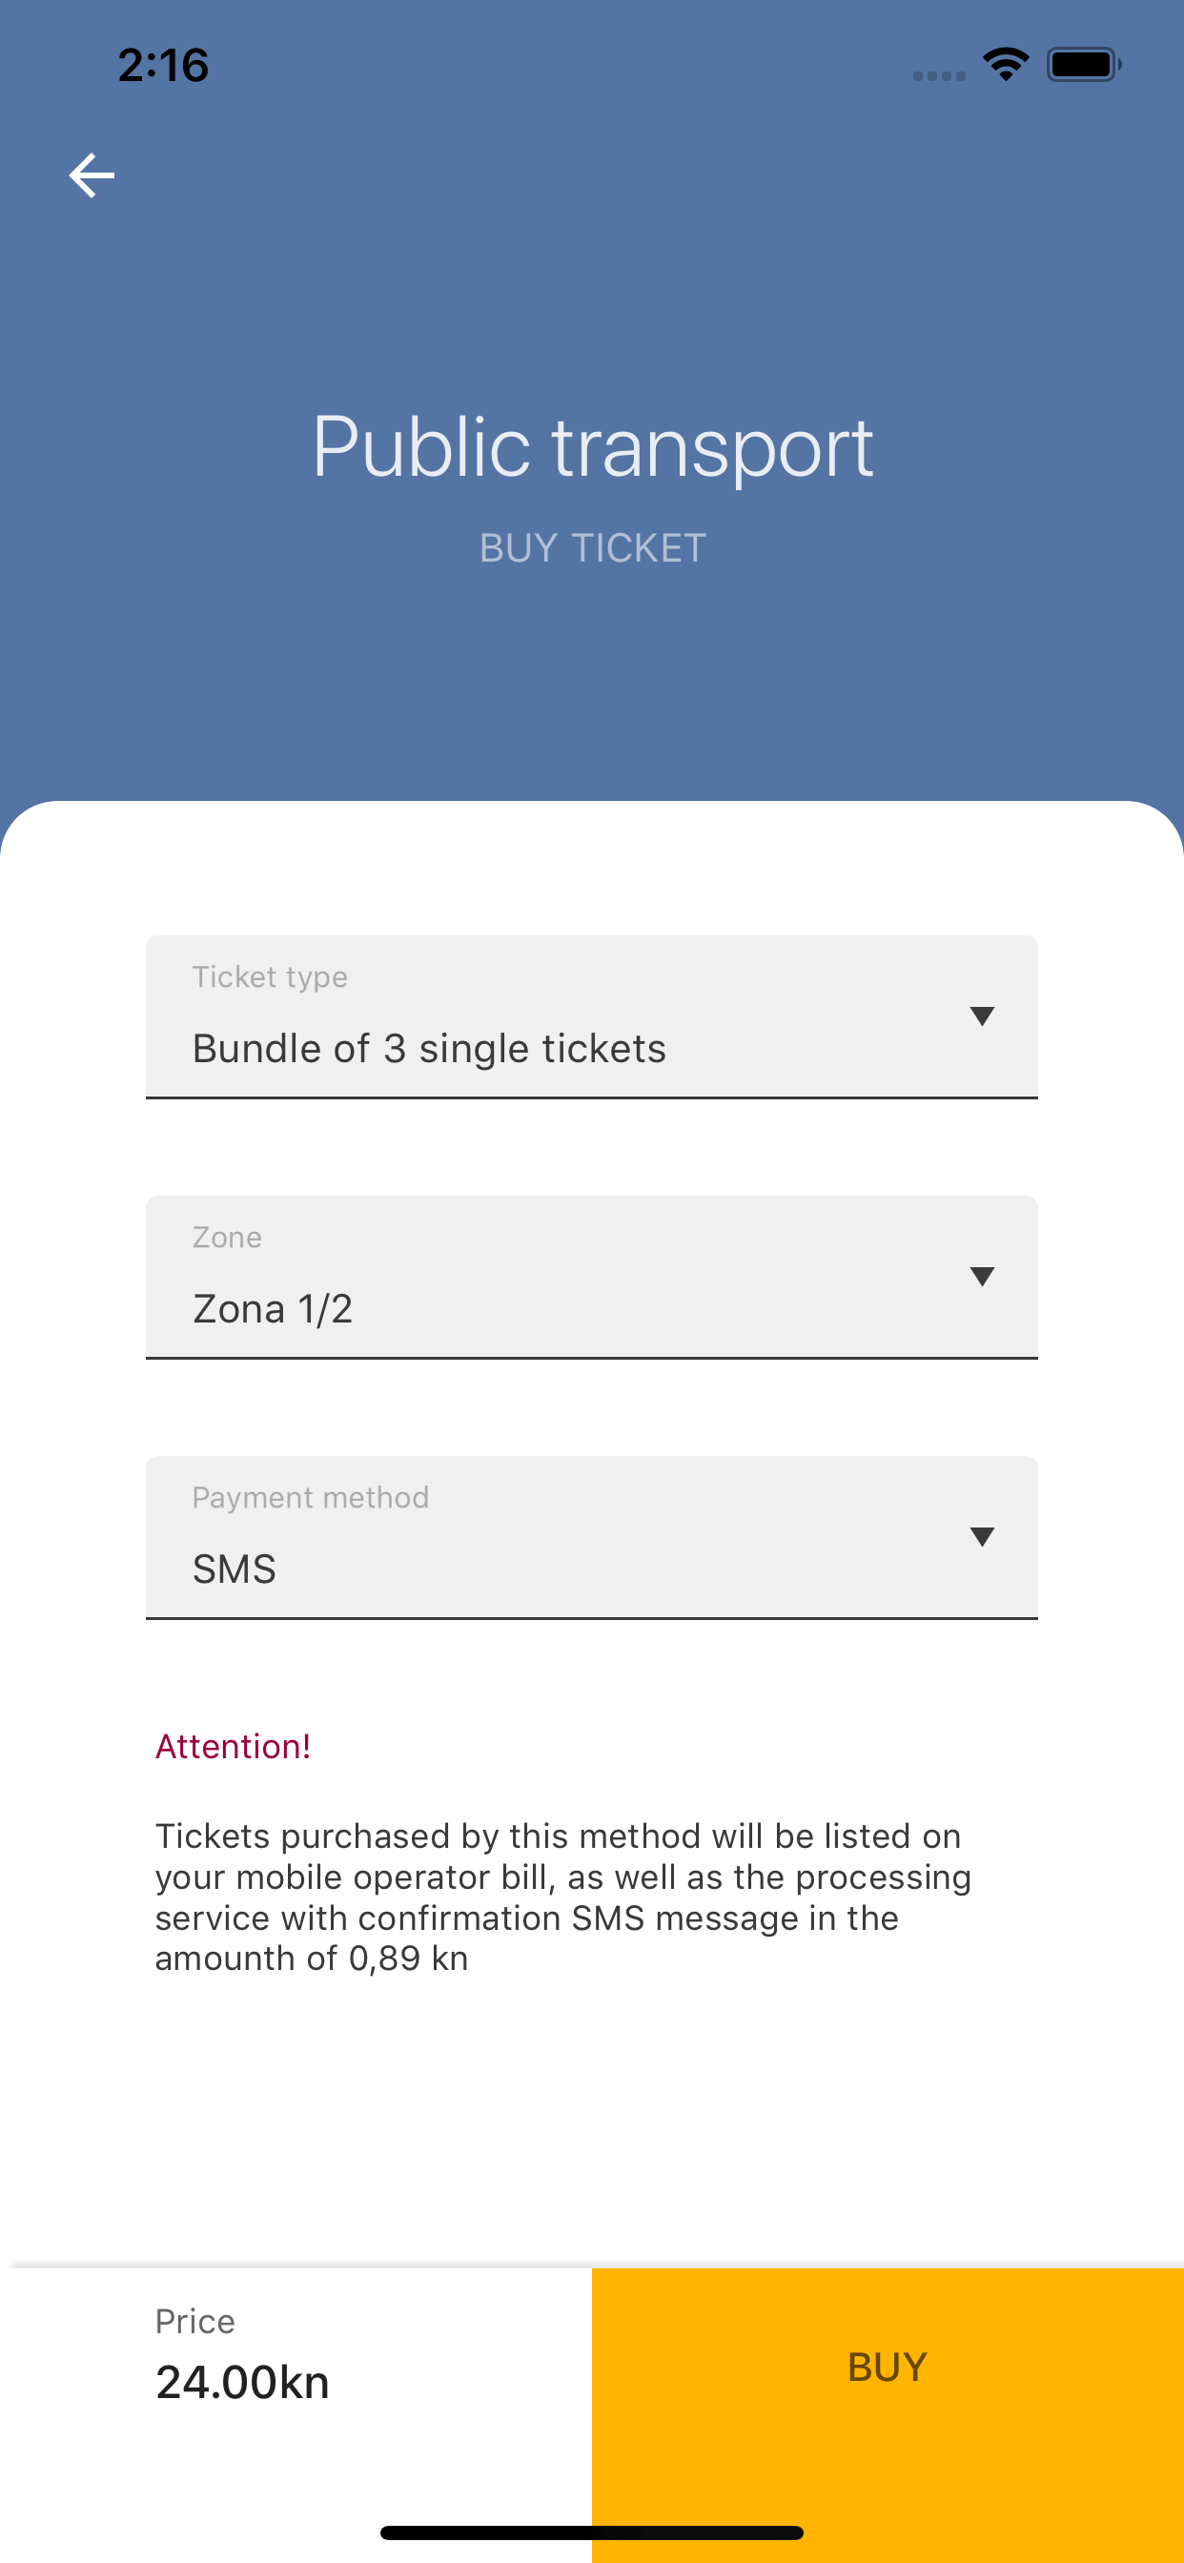Tap the Wi-Fi status icon

(x=1005, y=66)
